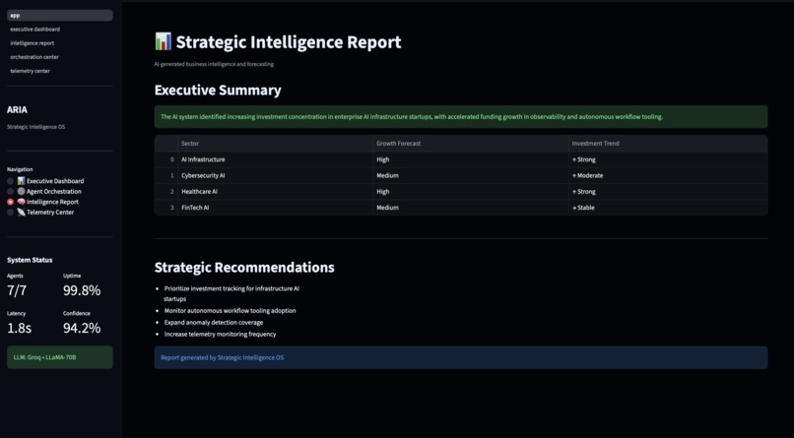Viewport: 794px width, 438px height.
Task: Click the Increase telemetry monitoring frequency bullet
Action: (x=221, y=335)
